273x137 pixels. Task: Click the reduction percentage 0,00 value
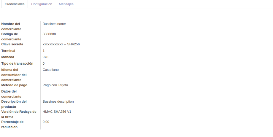pyautogui.click(x=46, y=122)
